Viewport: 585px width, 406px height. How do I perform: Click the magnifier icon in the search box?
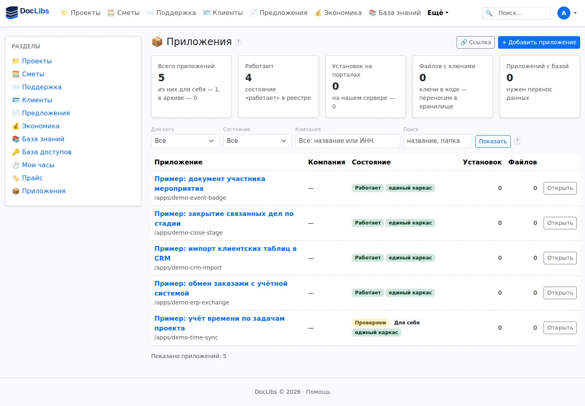pos(489,13)
